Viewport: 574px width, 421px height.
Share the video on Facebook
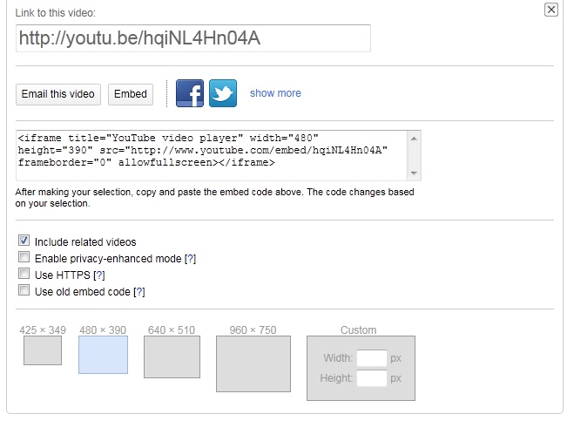point(190,93)
